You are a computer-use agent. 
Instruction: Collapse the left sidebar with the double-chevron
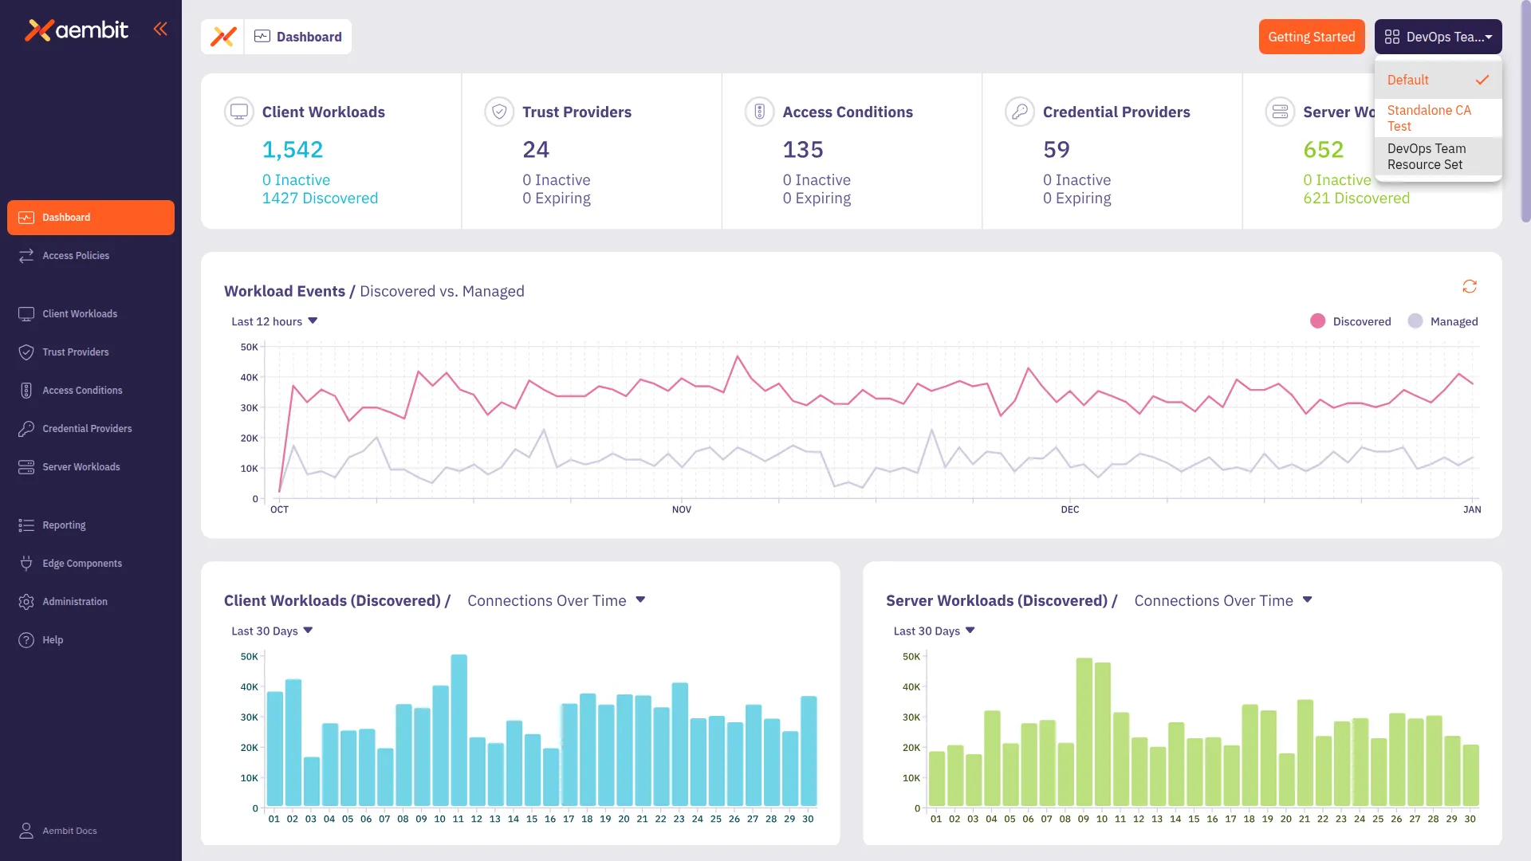(x=160, y=29)
